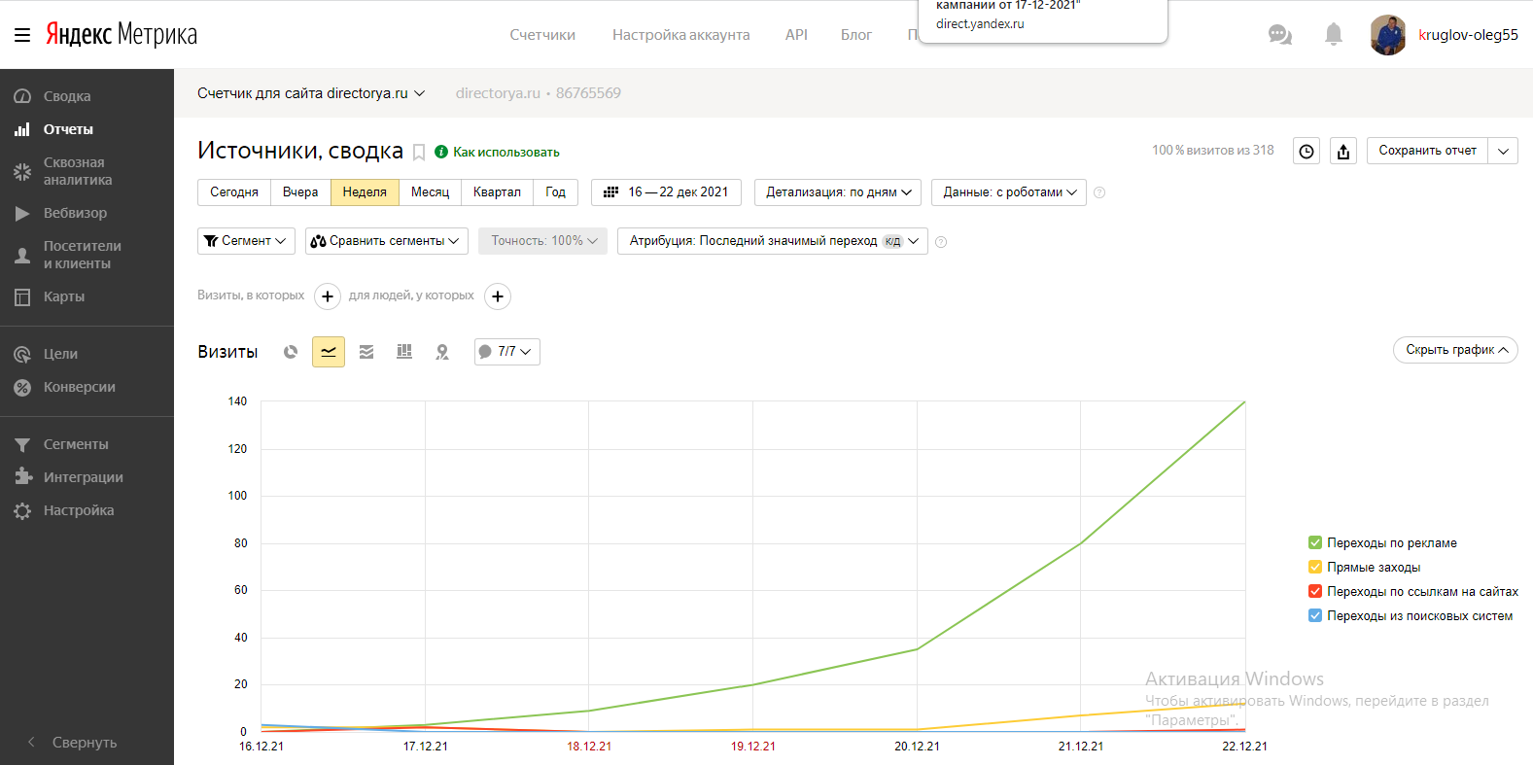Bookmark the report with the flag icon

419,153
